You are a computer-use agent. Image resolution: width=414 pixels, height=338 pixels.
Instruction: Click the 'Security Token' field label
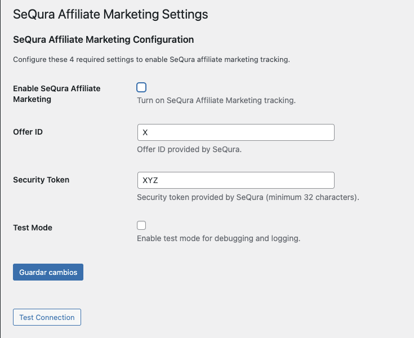tap(41, 180)
